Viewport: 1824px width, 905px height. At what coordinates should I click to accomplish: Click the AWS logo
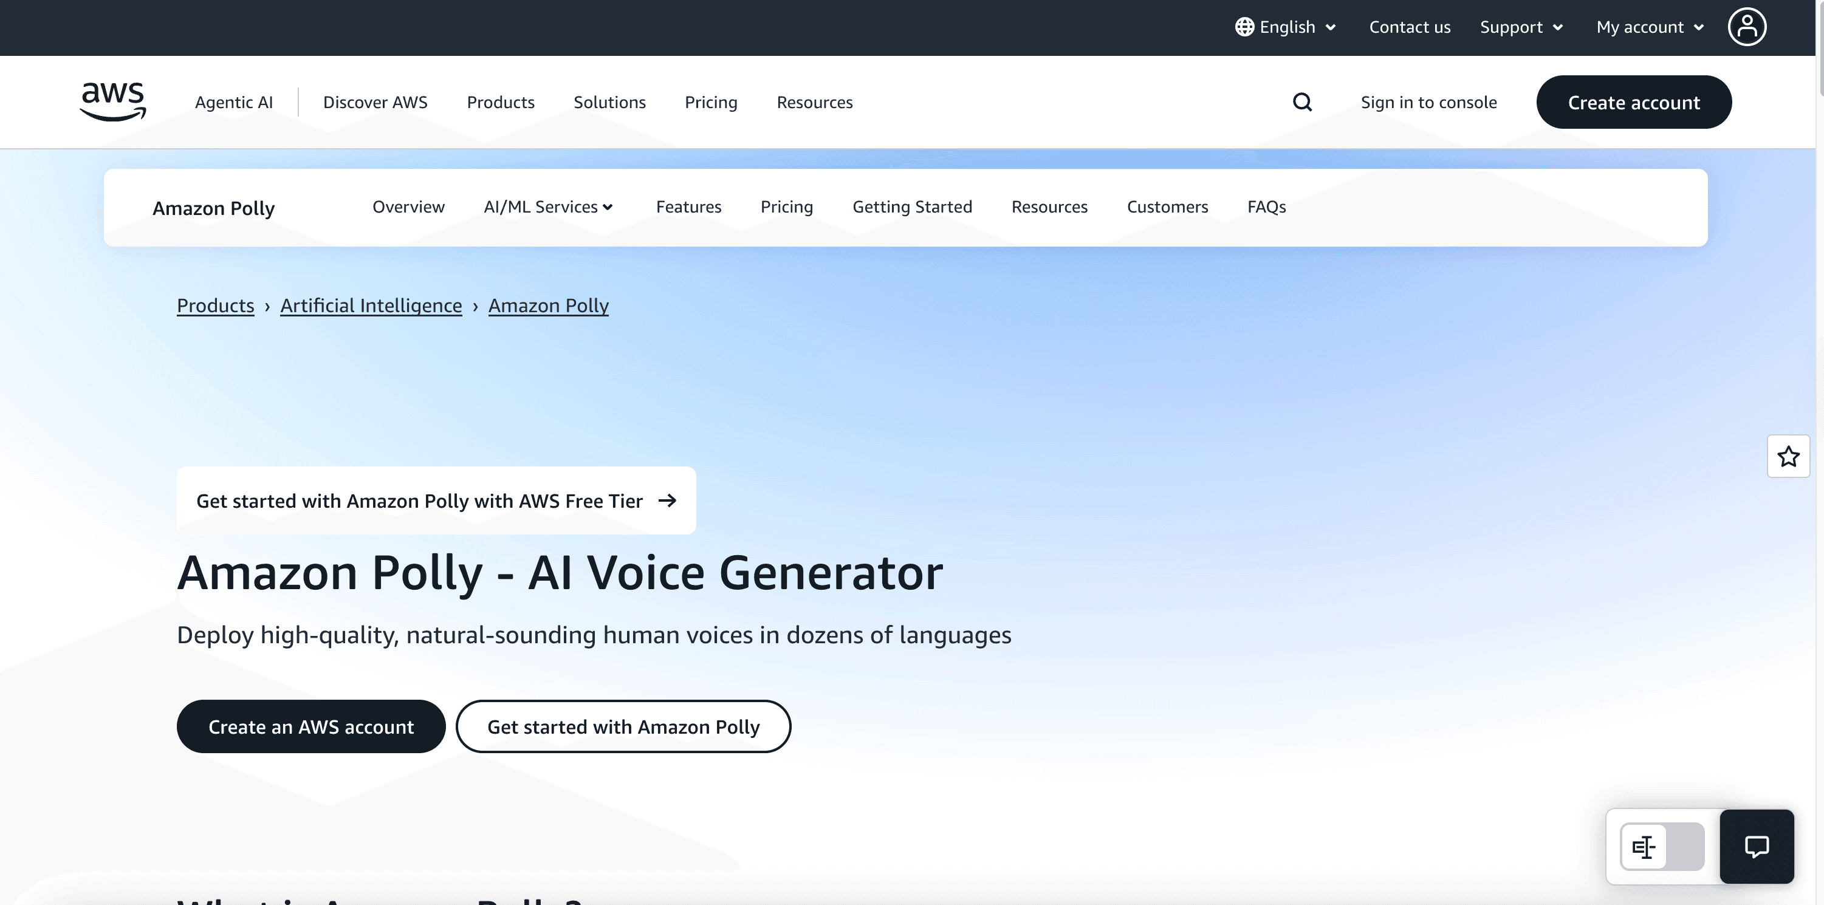(x=113, y=102)
